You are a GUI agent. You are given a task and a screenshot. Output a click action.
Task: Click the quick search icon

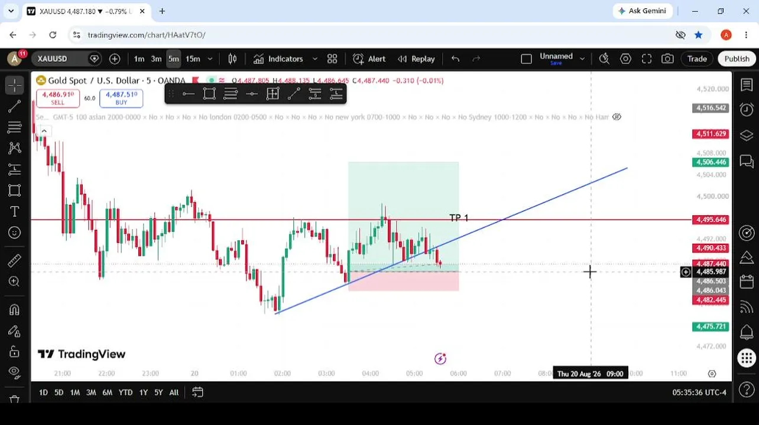pos(604,58)
